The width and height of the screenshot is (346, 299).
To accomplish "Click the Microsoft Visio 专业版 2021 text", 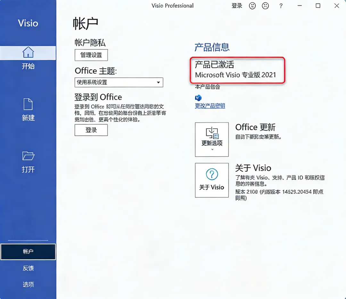I will [x=235, y=75].
